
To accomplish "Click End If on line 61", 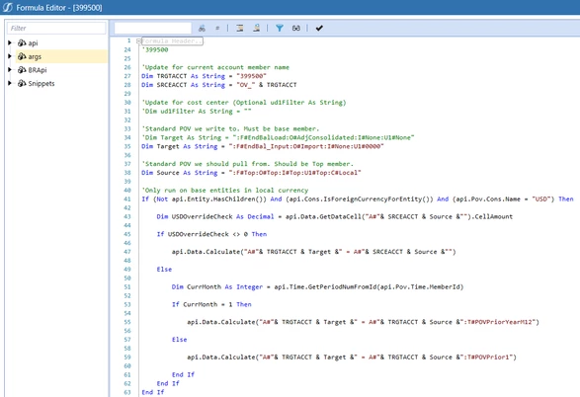I will [183, 375].
